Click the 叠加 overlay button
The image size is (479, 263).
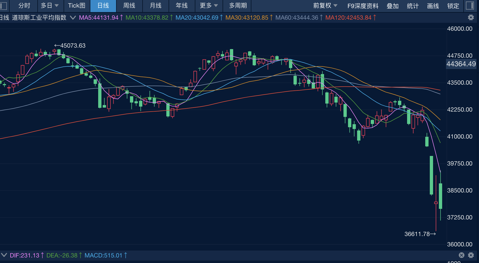pos(392,6)
